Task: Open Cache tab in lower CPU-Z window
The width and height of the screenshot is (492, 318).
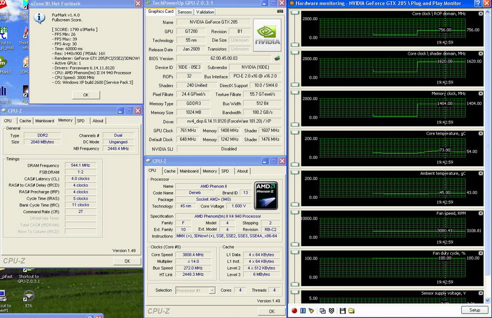Action: (x=170, y=171)
